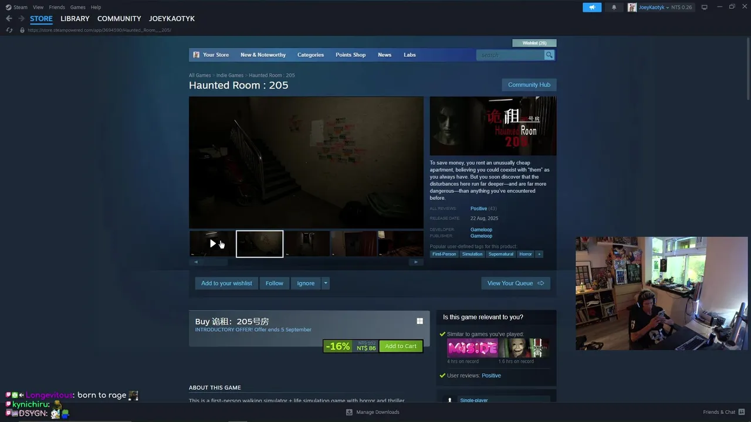Follow this game
Viewport: 751px width, 422px height.
[x=274, y=283]
